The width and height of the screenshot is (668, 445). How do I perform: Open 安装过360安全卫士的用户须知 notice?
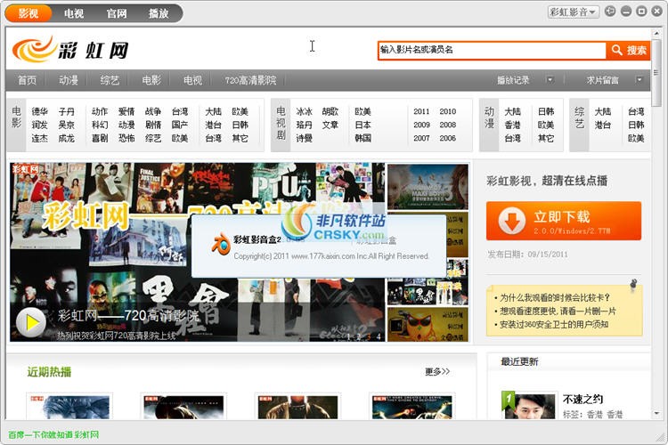click(554, 325)
